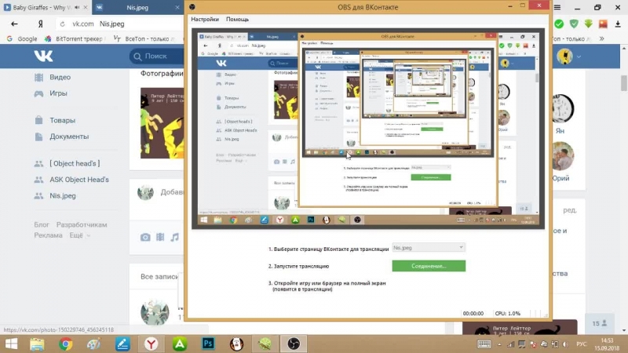Open the Питер Лейттер photo thumbnail

pos(162,123)
